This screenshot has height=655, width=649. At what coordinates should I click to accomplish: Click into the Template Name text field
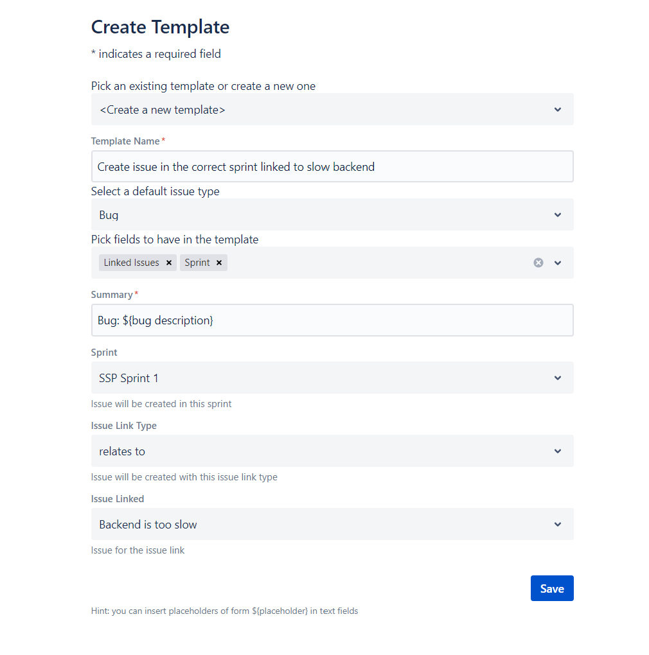pyautogui.click(x=332, y=167)
